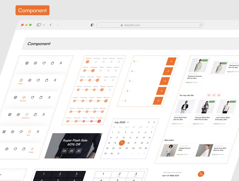
Task: Open the highlighted Profile person icon
Action: coord(32,149)
